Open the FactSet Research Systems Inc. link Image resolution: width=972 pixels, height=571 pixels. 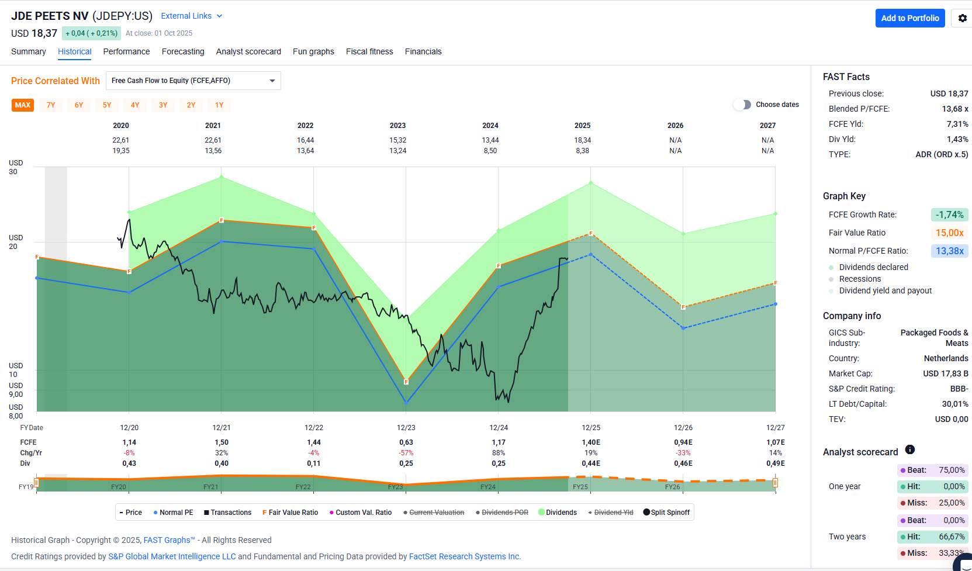pyautogui.click(x=465, y=556)
